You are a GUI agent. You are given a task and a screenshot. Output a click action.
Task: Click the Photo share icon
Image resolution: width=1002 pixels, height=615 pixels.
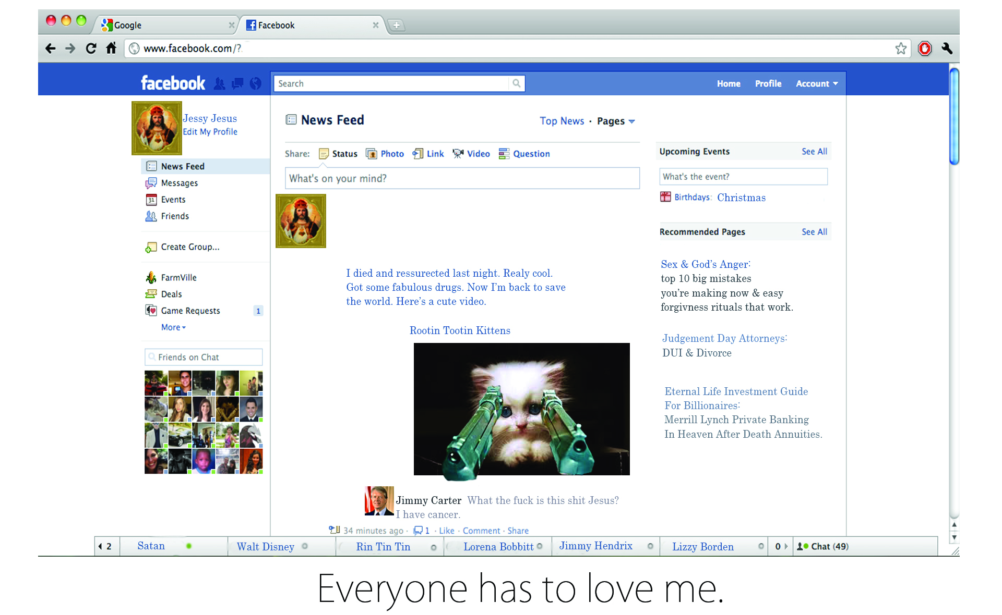372,154
